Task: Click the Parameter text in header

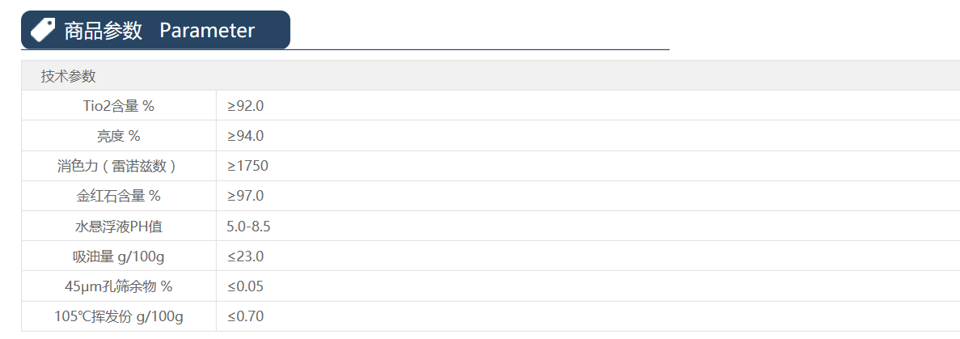Action: click(x=207, y=31)
